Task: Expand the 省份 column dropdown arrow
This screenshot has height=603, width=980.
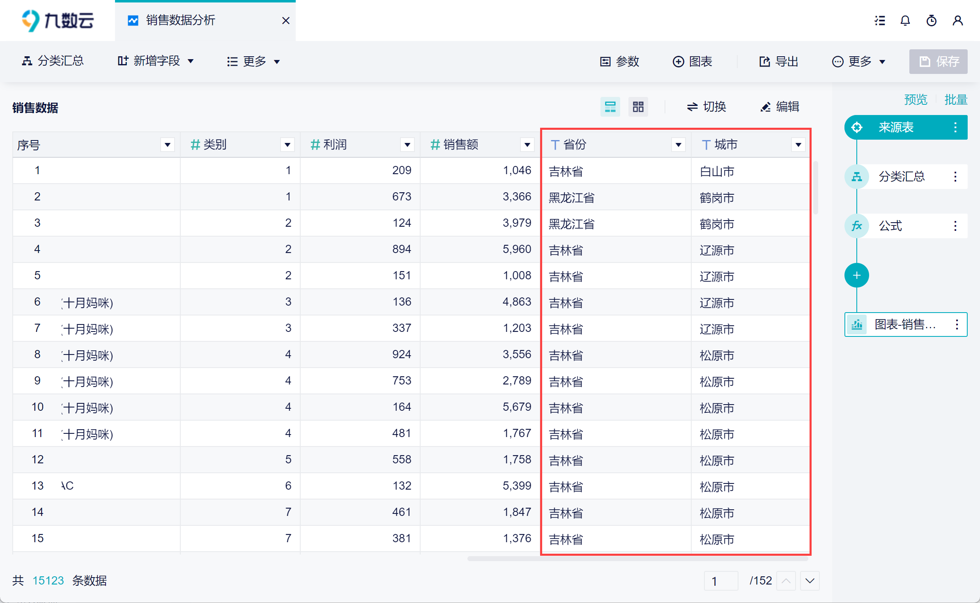Action: tap(679, 145)
